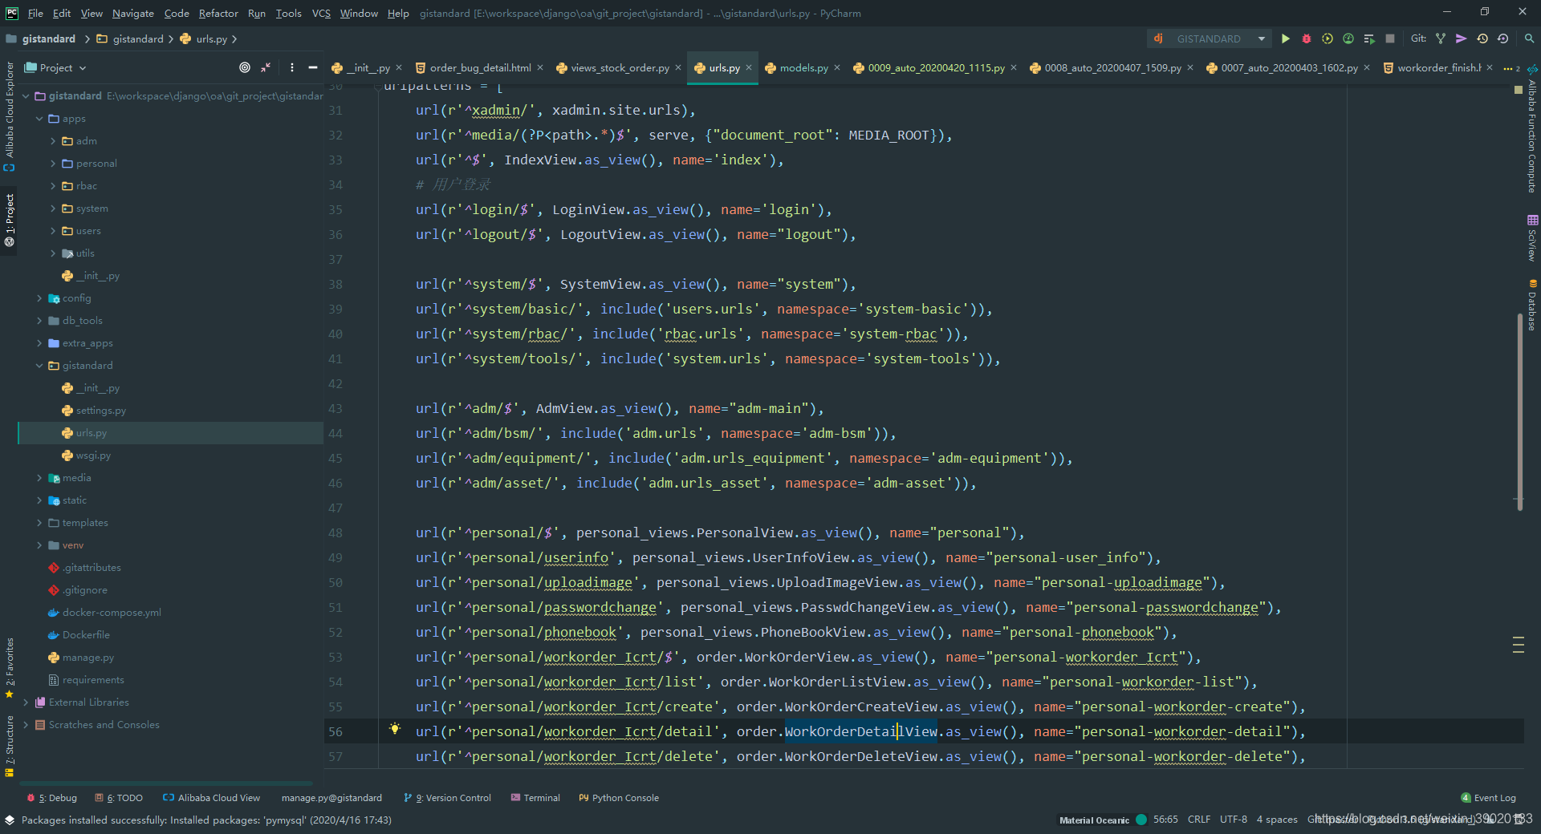The height and width of the screenshot is (834, 1541).
Task: Click the CRLF line separator indicator
Action: (1199, 820)
